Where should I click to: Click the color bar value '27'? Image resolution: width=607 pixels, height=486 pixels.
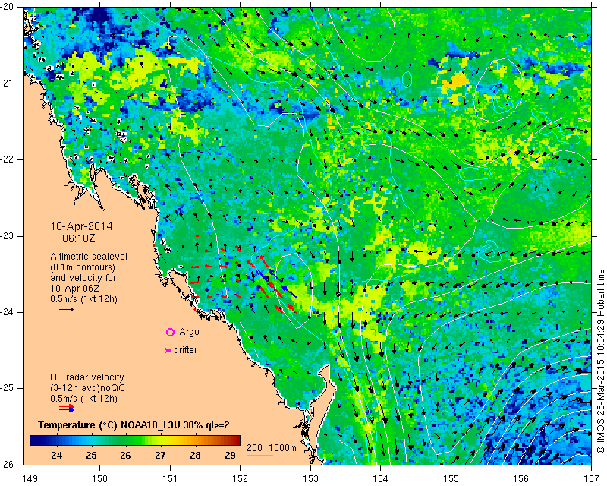160,455
